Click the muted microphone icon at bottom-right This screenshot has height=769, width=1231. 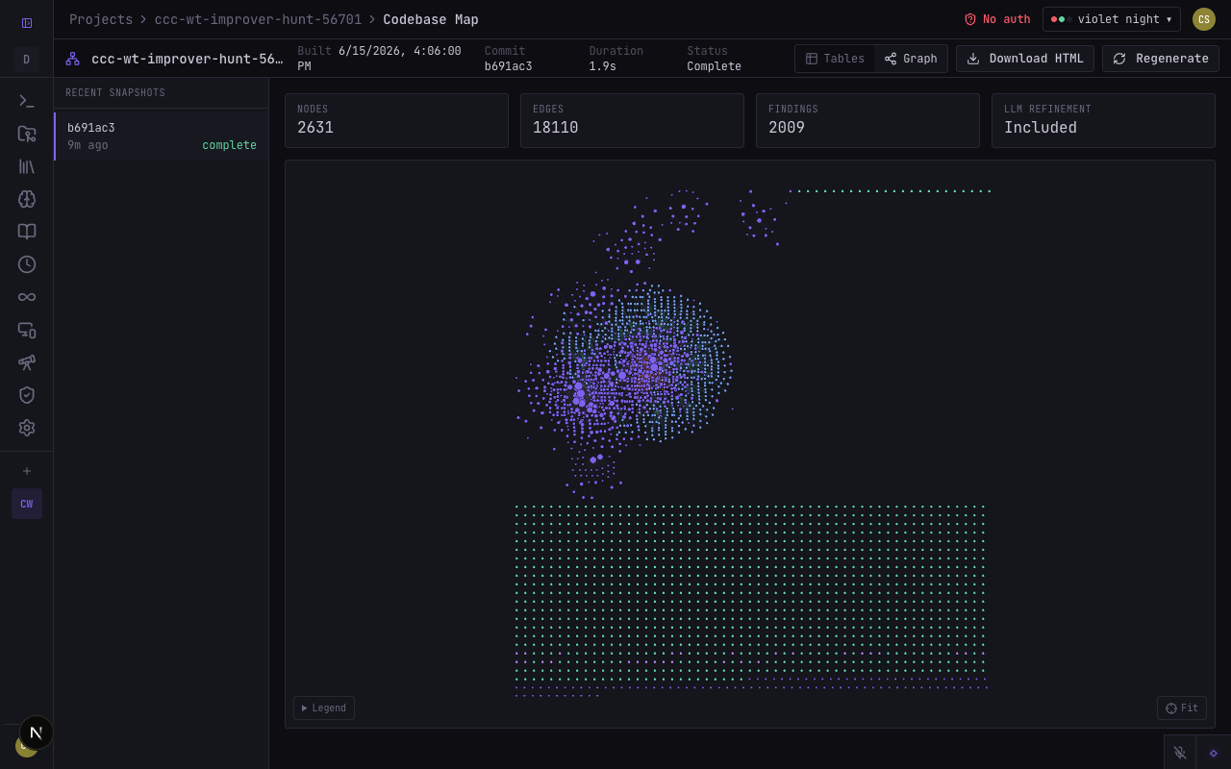[x=1180, y=753]
